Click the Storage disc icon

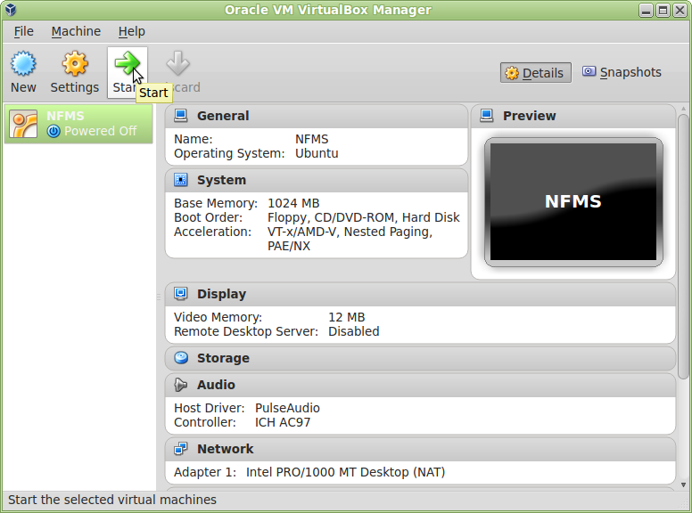180,358
